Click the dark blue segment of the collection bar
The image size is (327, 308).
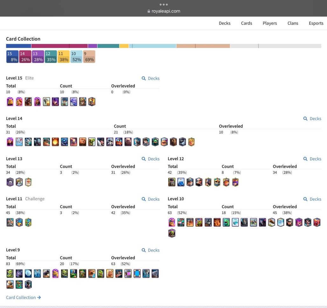click(18, 46)
